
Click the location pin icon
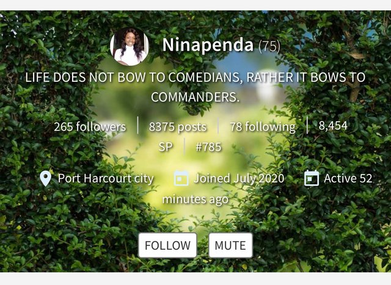pyautogui.click(x=45, y=179)
